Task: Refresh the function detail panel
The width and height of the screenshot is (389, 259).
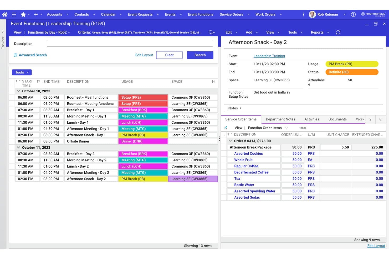Action: pos(338,32)
